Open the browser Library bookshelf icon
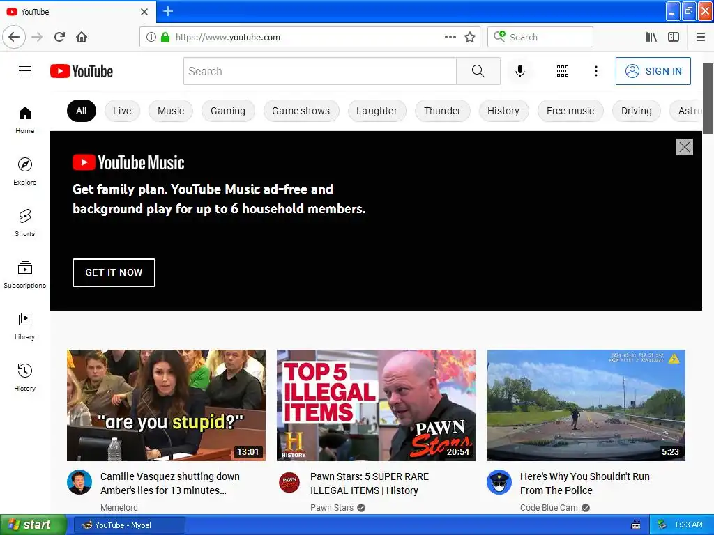This screenshot has width=714, height=535. click(651, 37)
